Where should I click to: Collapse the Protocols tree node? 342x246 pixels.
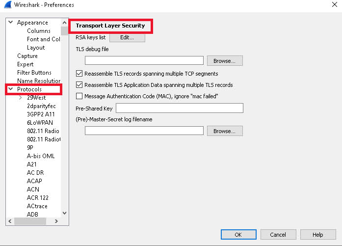(10, 89)
